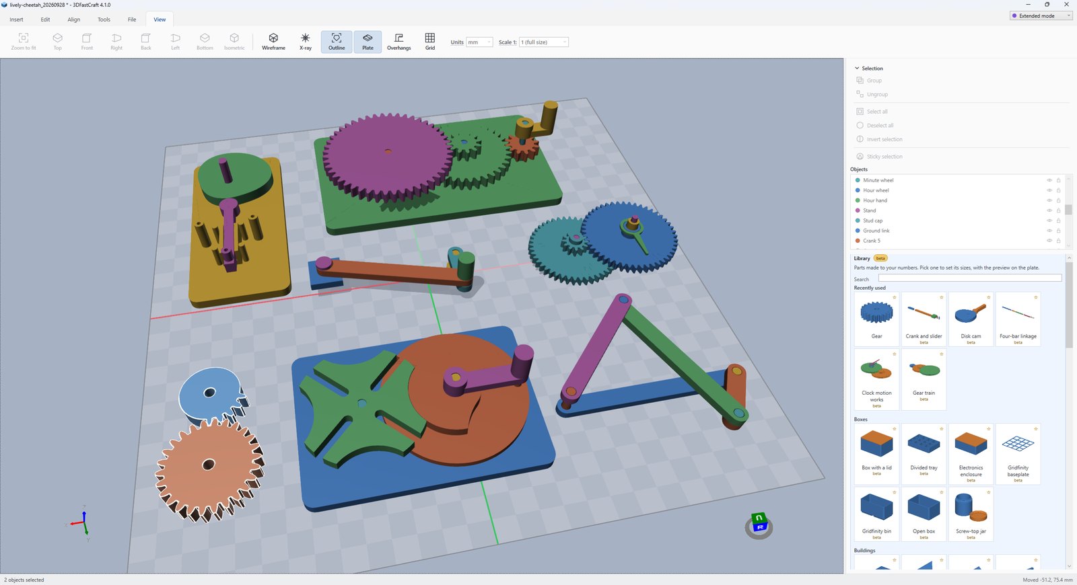This screenshot has height=585, width=1077.
Task: Click Invert selection
Action: [879, 139]
